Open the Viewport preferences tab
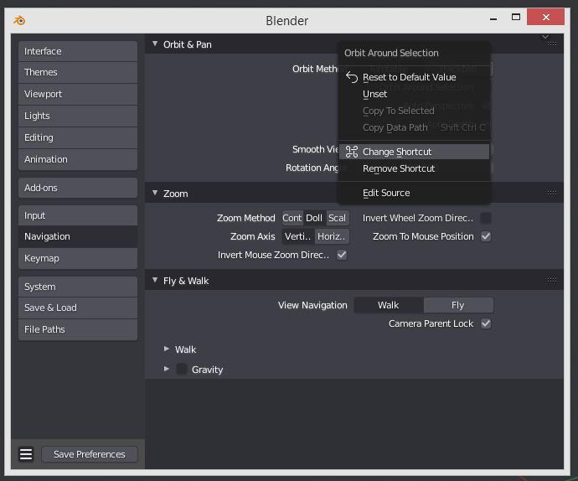Image resolution: width=578 pixels, height=481 pixels. (78, 94)
